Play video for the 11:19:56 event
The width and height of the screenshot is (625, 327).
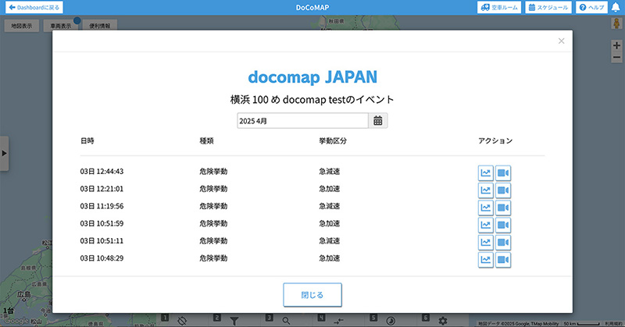[503, 208]
